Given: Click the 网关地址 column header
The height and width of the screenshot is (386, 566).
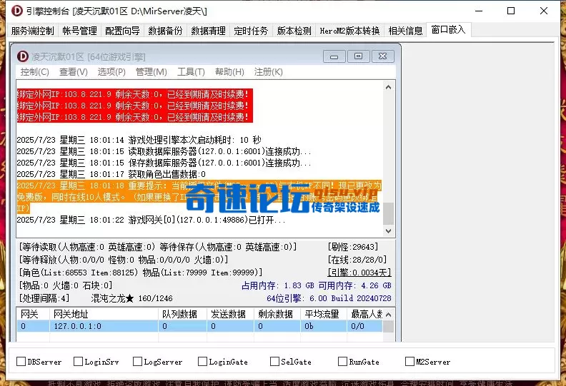Looking at the screenshot, I should pyautogui.click(x=104, y=314).
